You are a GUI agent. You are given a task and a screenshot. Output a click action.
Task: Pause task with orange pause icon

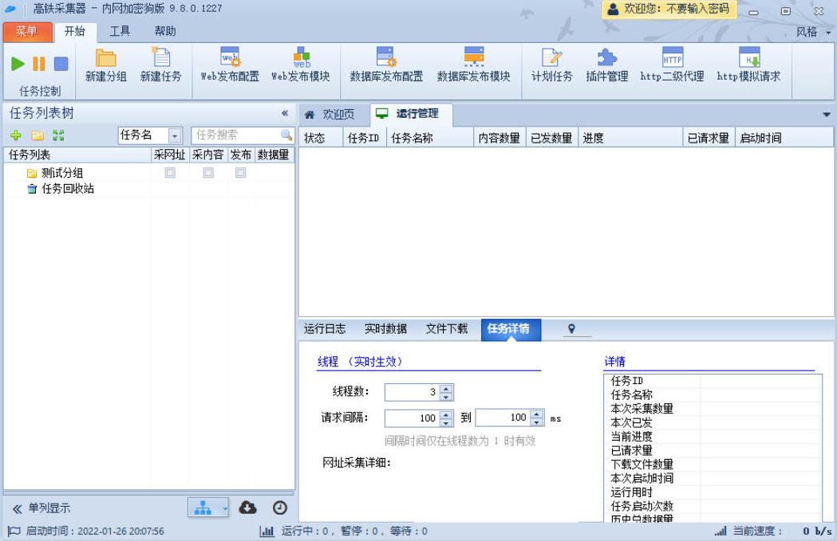point(39,64)
